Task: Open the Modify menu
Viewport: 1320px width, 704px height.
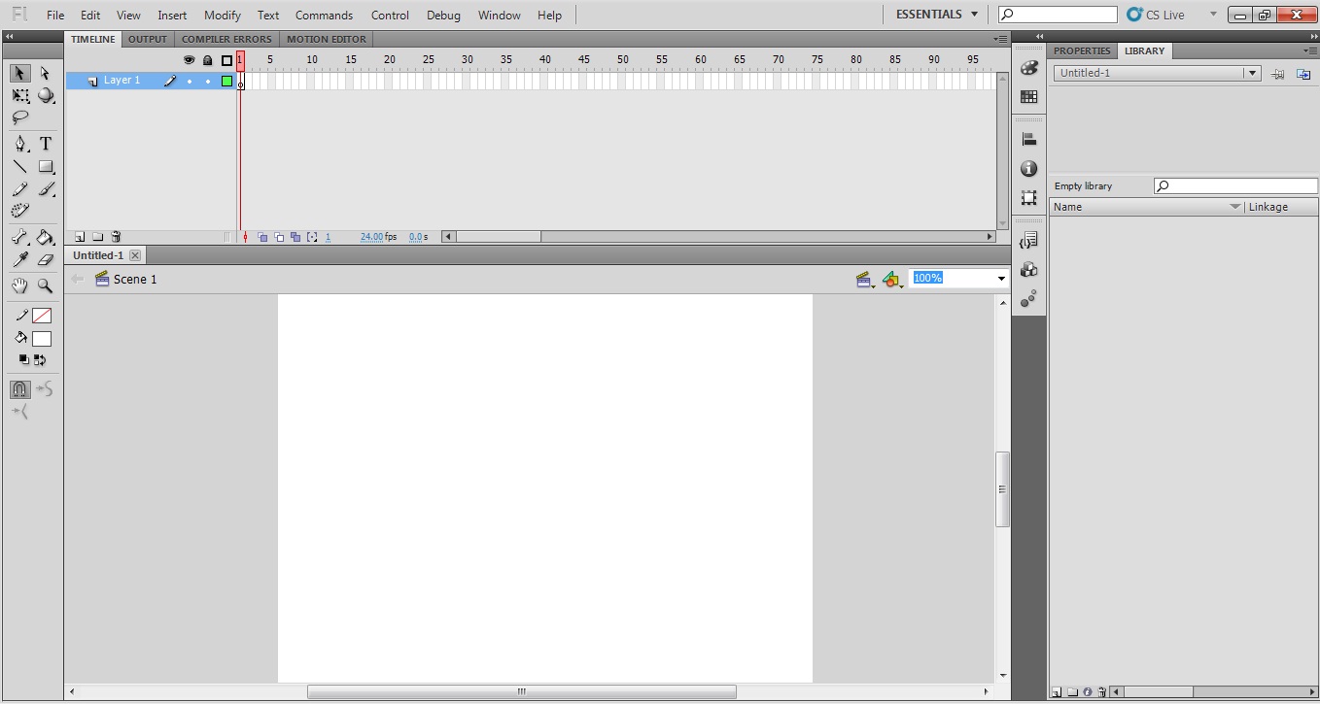Action: pyautogui.click(x=222, y=15)
